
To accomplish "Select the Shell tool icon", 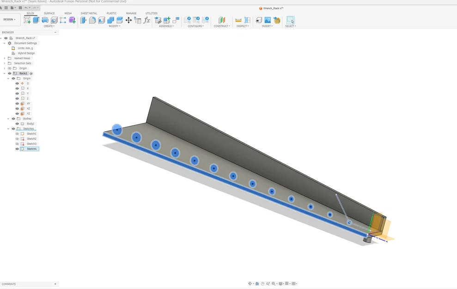I will click(101, 20).
